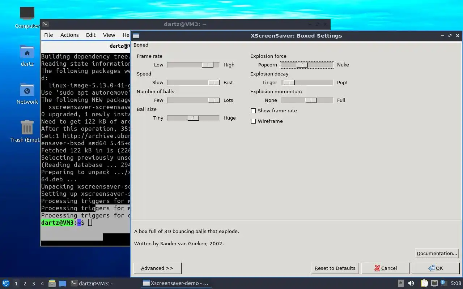463x289 pixels.
Task: Open the removable media eject tray icon
Action: [401, 283]
